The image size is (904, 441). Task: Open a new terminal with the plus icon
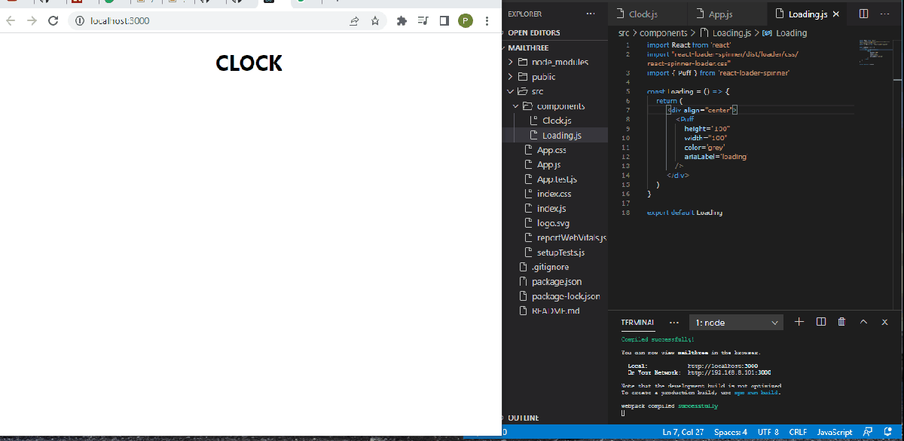(x=799, y=321)
